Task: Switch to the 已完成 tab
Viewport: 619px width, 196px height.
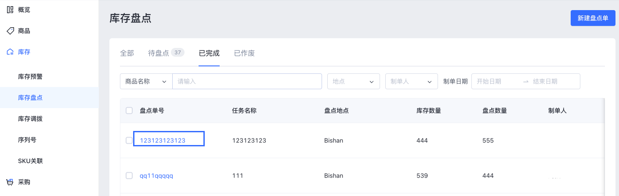Action: 209,53
